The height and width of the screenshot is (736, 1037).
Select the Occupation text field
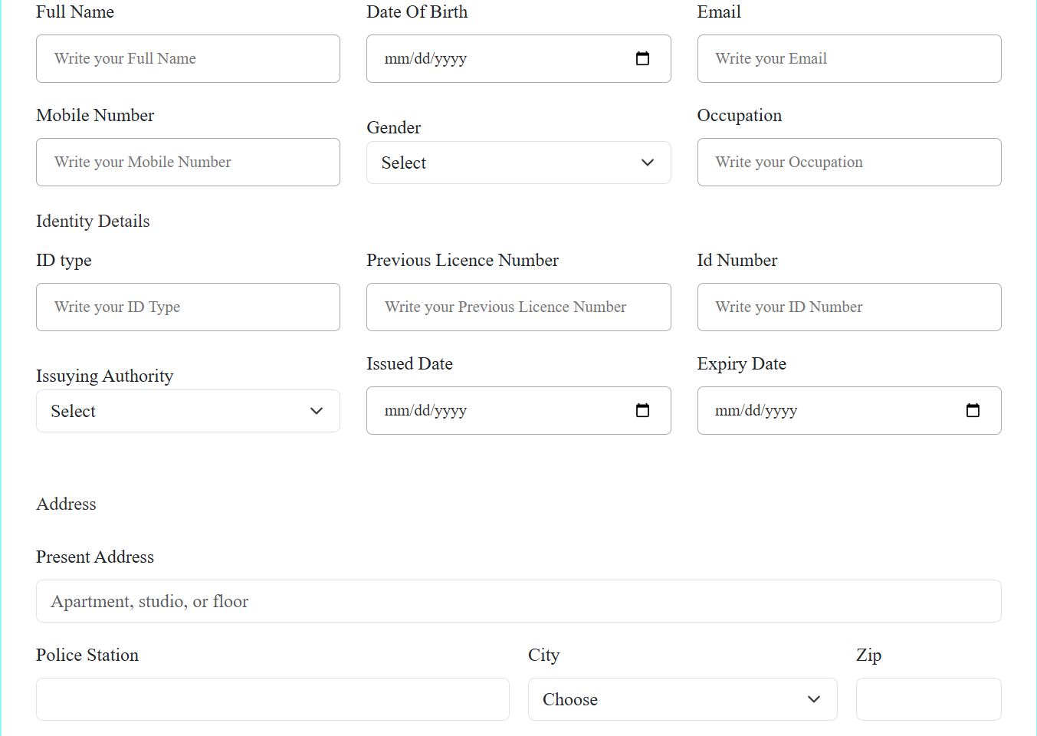[848, 162]
